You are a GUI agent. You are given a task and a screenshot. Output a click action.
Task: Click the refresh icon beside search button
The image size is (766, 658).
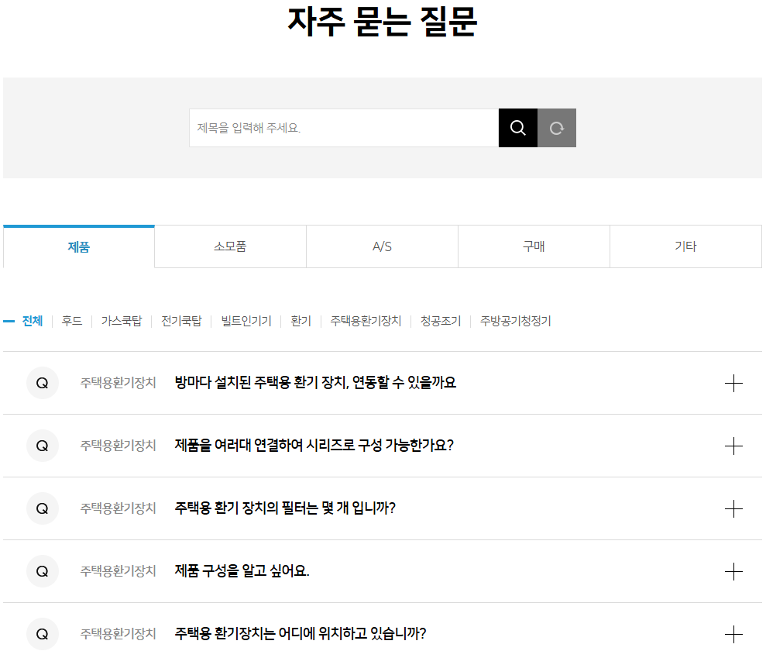click(x=556, y=127)
